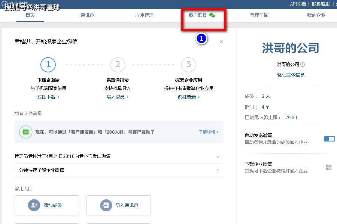This screenshot has width=337, height=224.
Task: Click the QR code icon for 下载企业微信
Action: click(329, 167)
